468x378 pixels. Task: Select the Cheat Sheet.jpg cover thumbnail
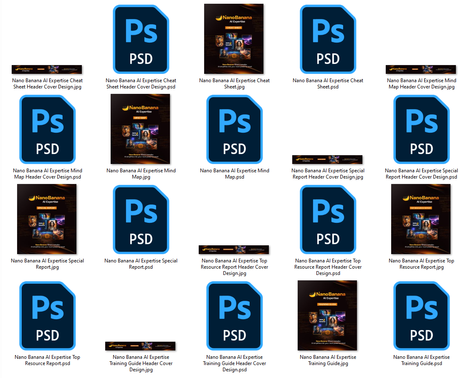tap(234, 39)
